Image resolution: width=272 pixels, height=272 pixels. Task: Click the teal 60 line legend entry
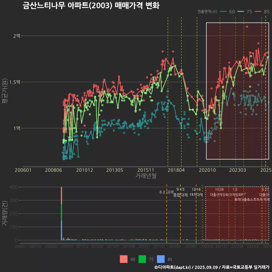(x=227, y=12)
